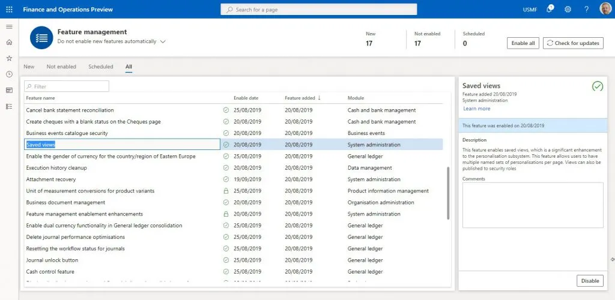Select 'Resetting the workflow status for journals'
The width and height of the screenshot is (615, 300).
[x=75, y=248]
